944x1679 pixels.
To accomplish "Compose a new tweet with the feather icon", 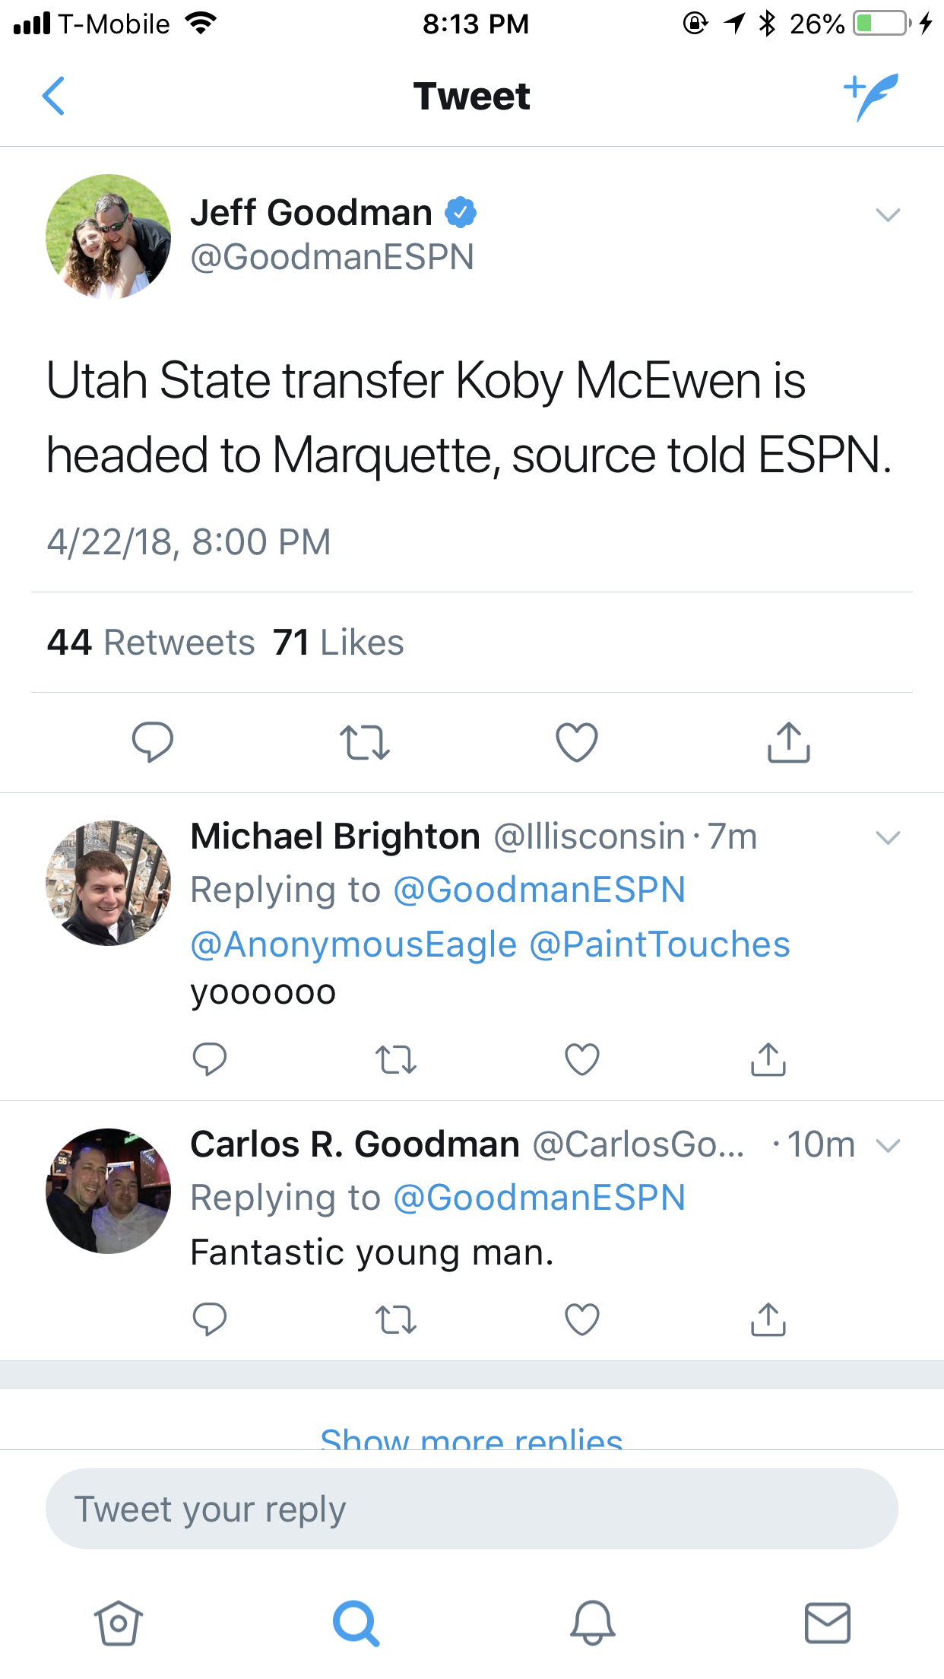I will point(871,97).
